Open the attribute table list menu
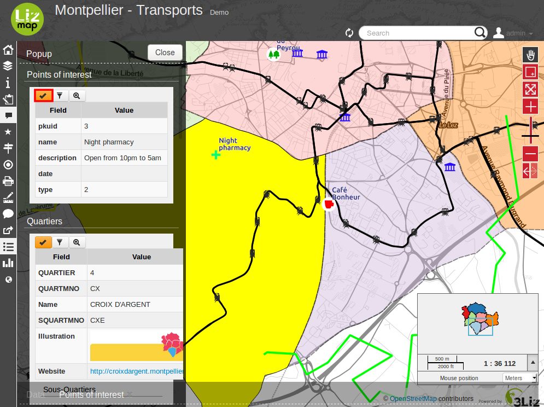Image resolution: width=544 pixels, height=407 pixels. pyautogui.click(x=8, y=247)
